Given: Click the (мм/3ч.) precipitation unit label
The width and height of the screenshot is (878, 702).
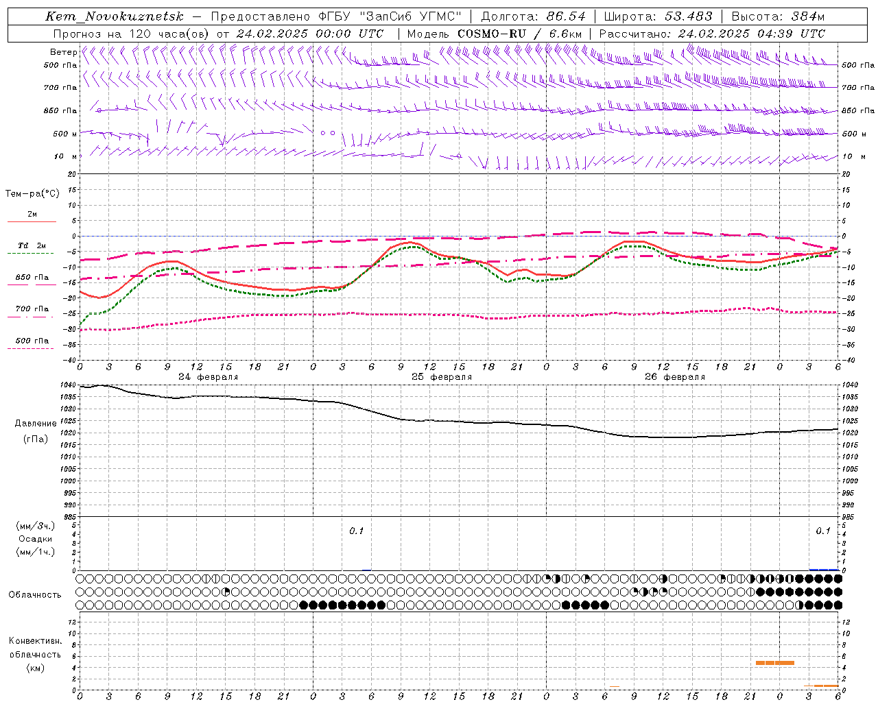Looking at the screenshot, I should (x=36, y=526).
